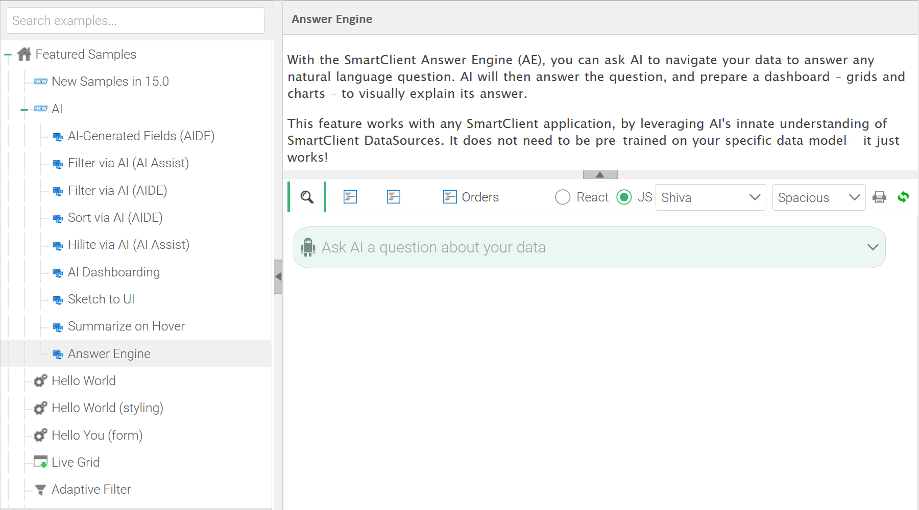
Task: Click the print icon in toolbar
Action: [x=879, y=197]
